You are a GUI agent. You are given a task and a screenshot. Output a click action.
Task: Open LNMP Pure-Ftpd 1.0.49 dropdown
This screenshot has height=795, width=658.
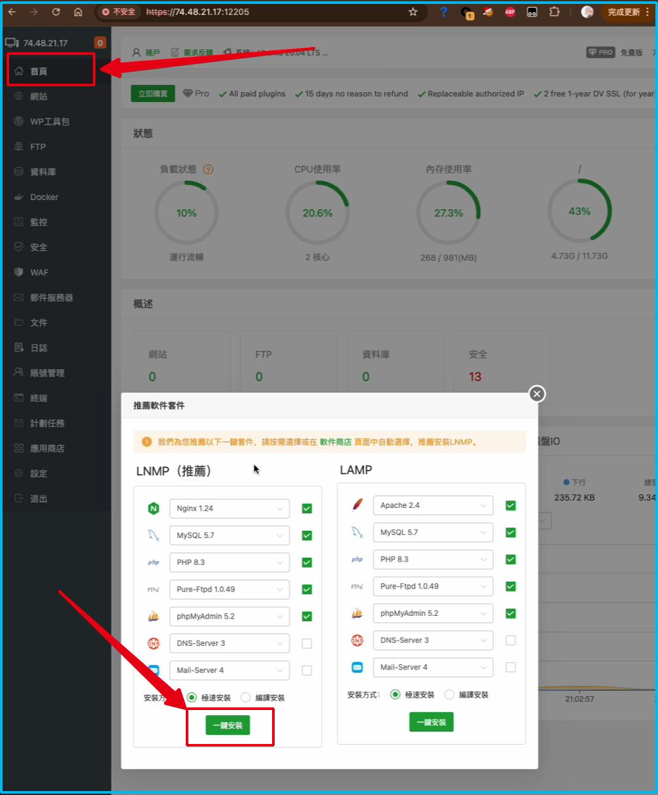(230, 589)
